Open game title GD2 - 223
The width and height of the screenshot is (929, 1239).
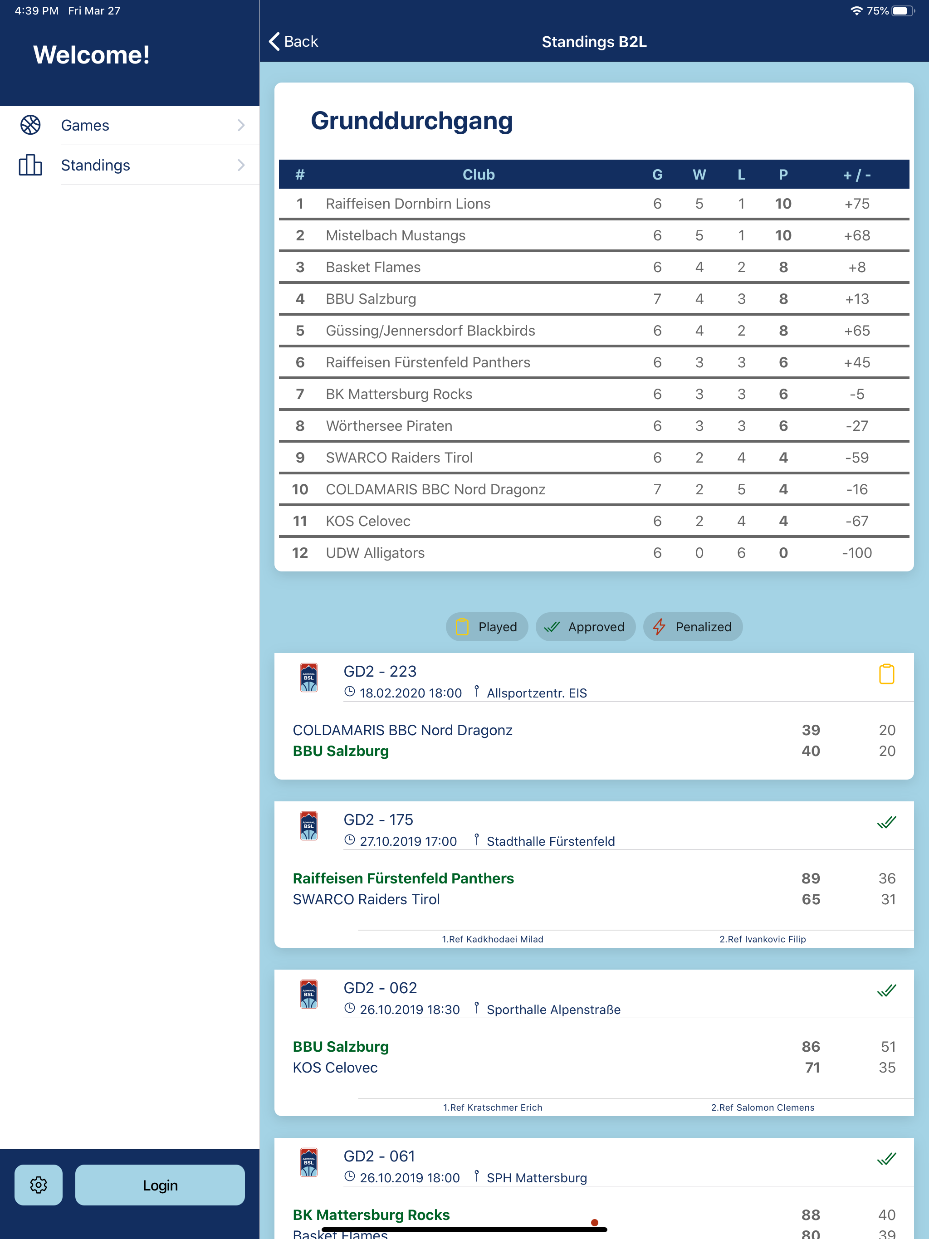coord(380,671)
